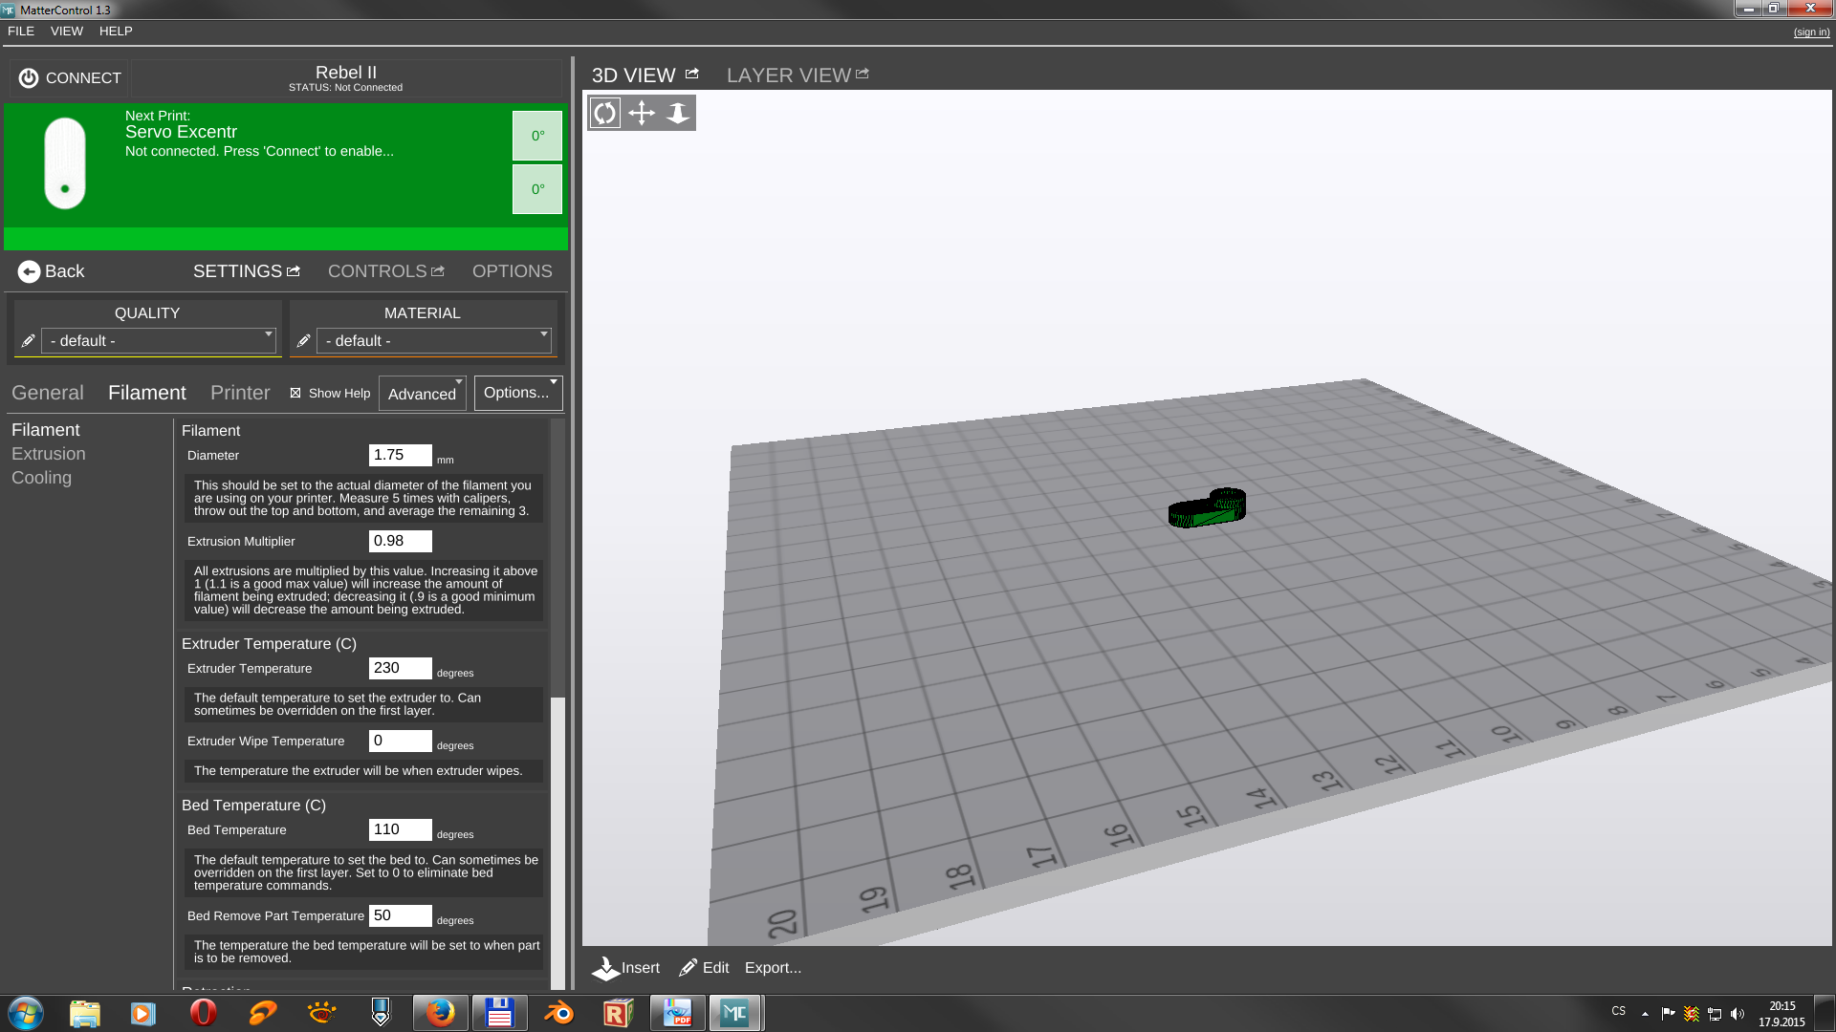Pop out the 3D View window icon
This screenshot has height=1032, width=1836.
pos(692,74)
